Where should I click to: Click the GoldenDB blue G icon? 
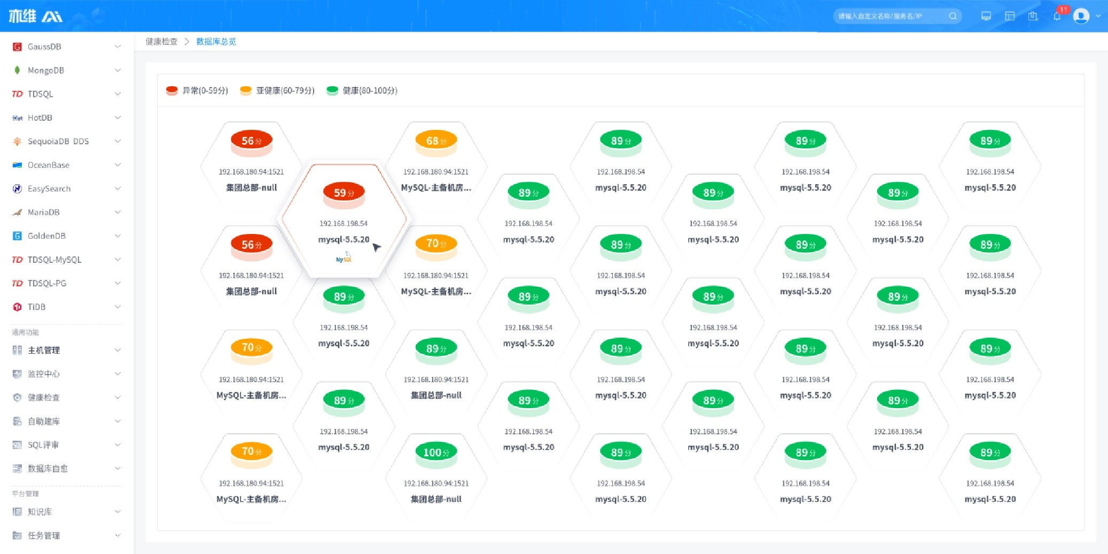[17, 236]
